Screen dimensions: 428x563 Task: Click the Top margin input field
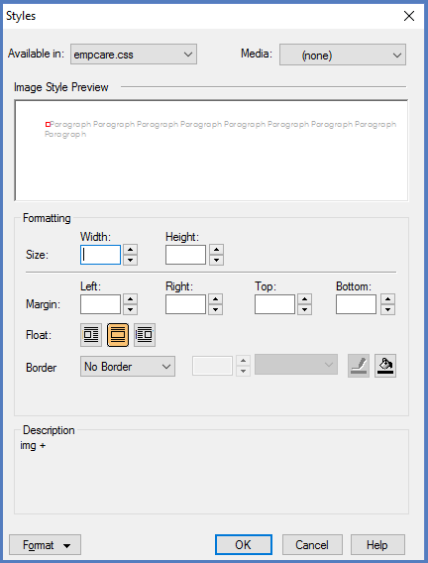274,304
